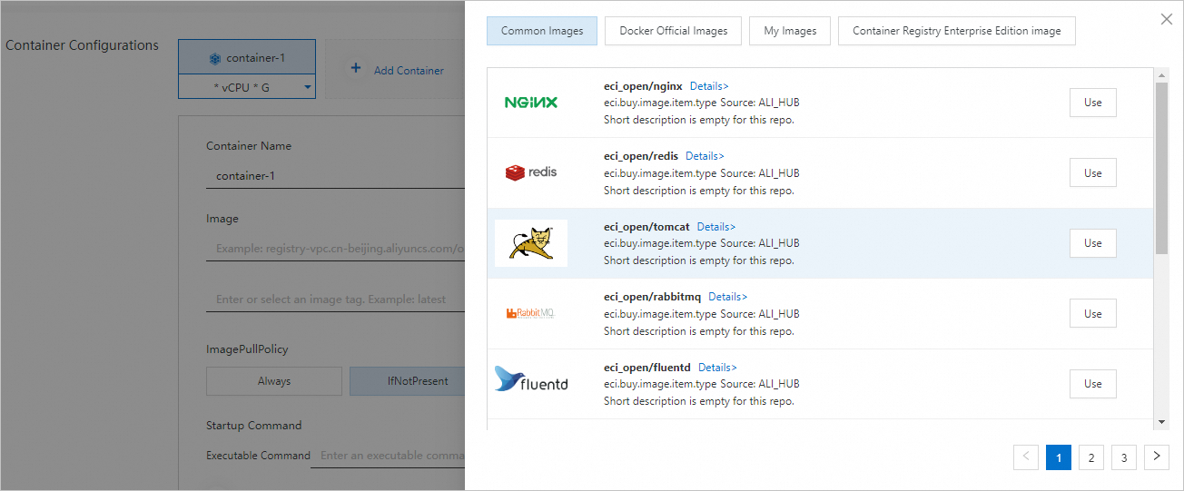
Task: Click Add Container button
Action: coord(397,70)
